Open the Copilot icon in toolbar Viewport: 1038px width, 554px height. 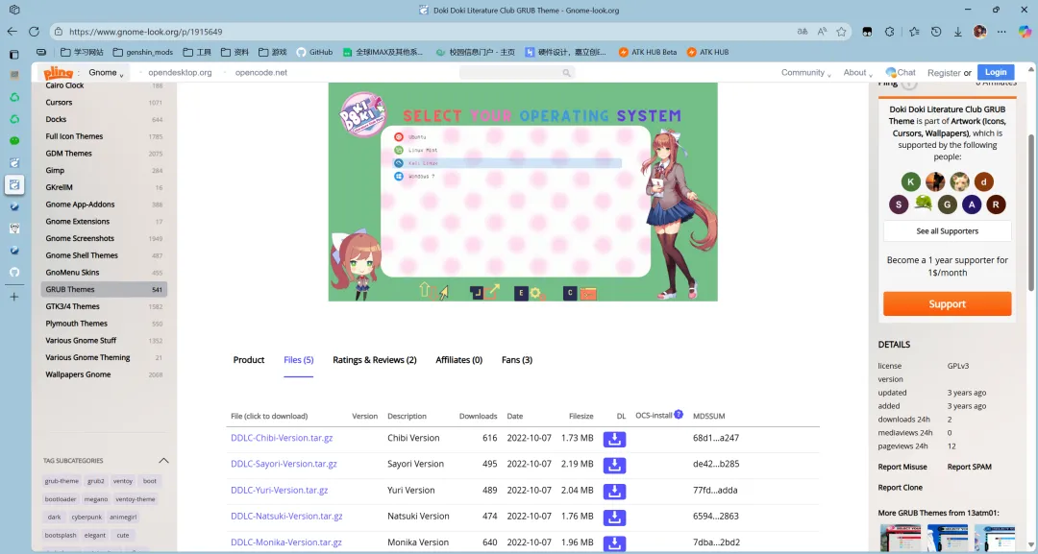coord(1026,31)
